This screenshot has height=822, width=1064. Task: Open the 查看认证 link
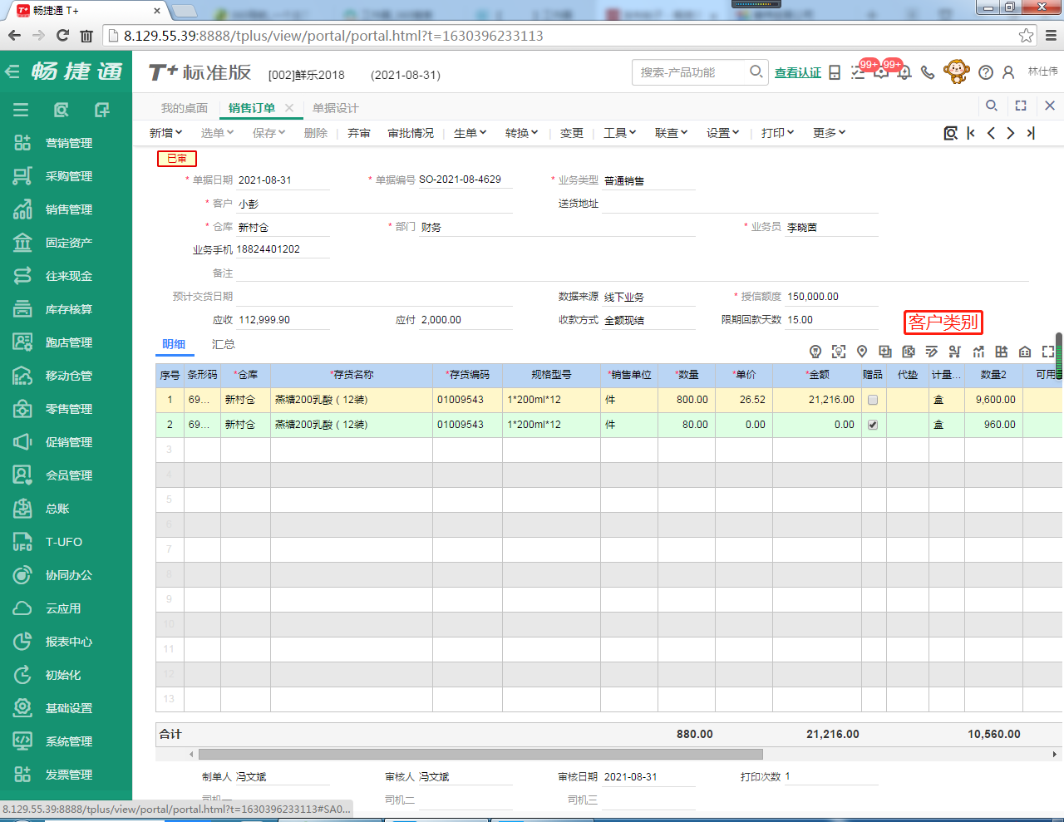click(x=798, y=73)
